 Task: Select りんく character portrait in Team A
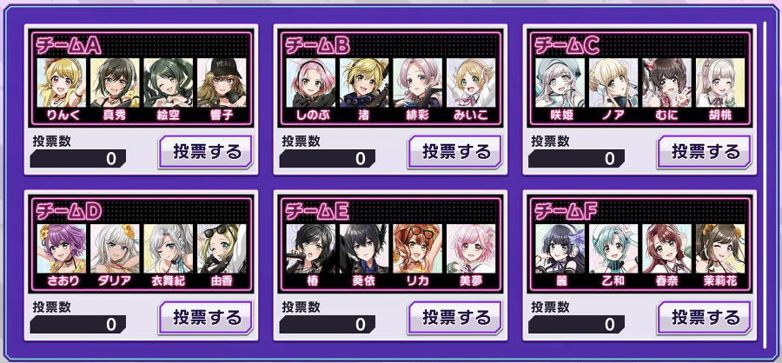[x=62, y=82]
